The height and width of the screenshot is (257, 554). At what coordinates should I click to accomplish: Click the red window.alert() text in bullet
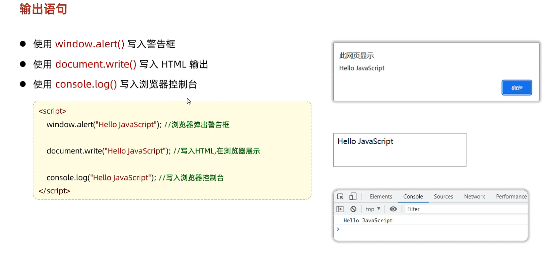(90, 44)
